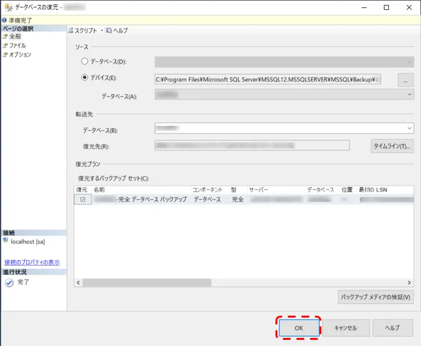Select the データベース(D) source radio button
421x346 pixels.
(85, 62)
